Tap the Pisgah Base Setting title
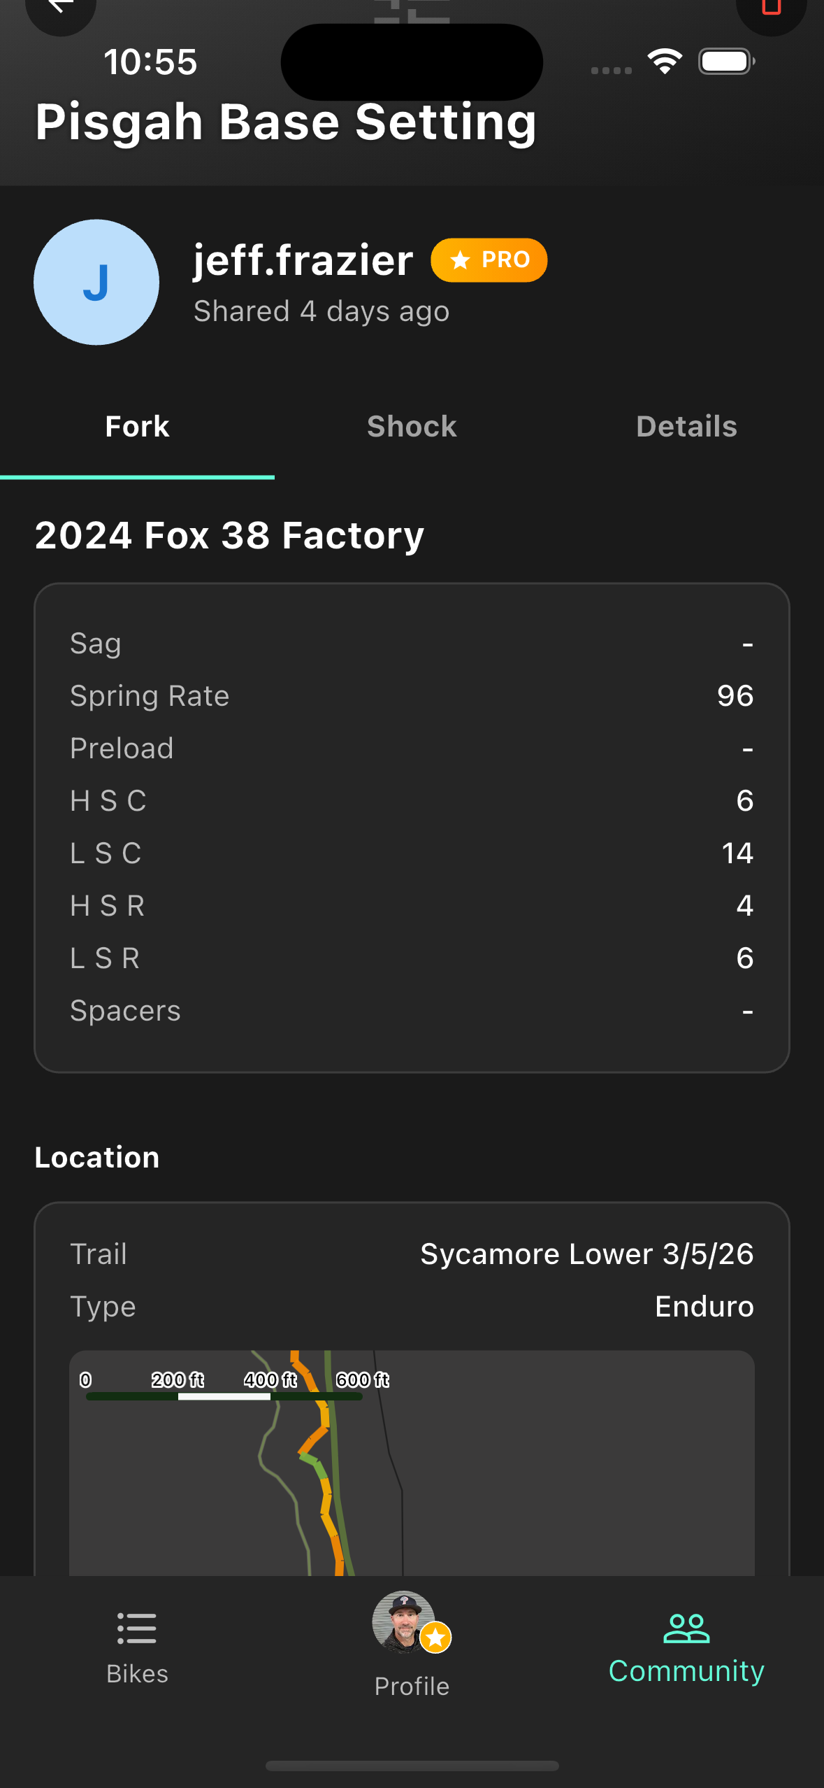The image size is (824, 1788). (x=286, y=122)
